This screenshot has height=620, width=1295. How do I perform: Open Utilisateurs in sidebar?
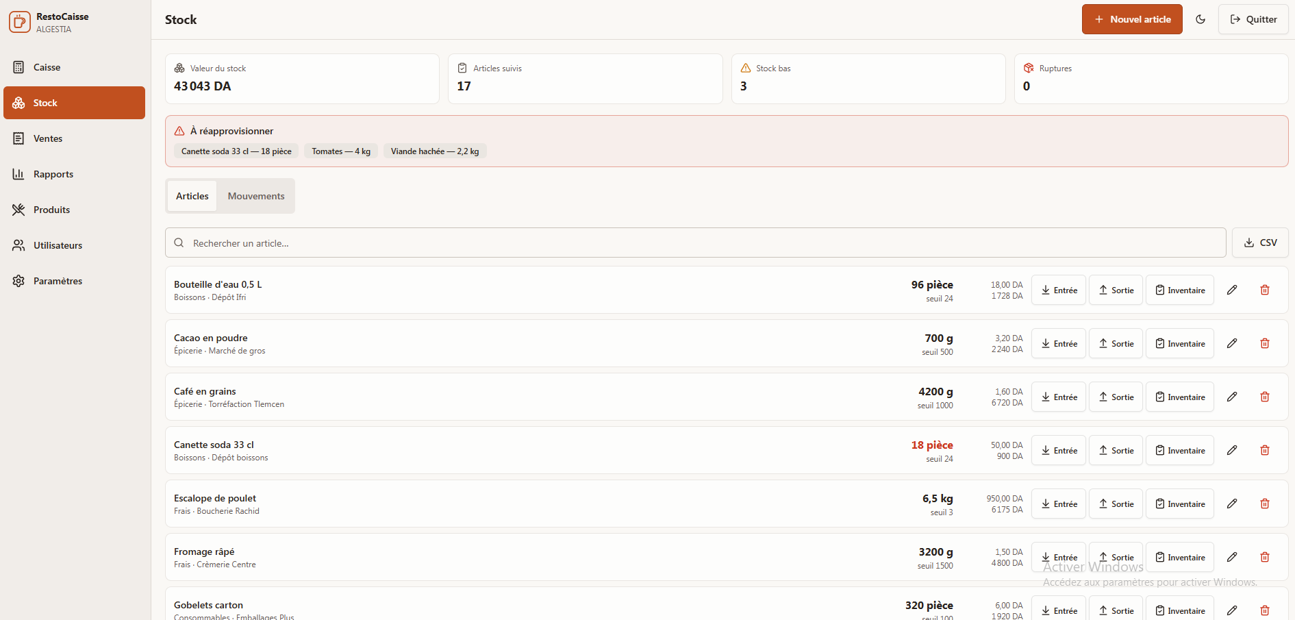(x=74, y=245)
